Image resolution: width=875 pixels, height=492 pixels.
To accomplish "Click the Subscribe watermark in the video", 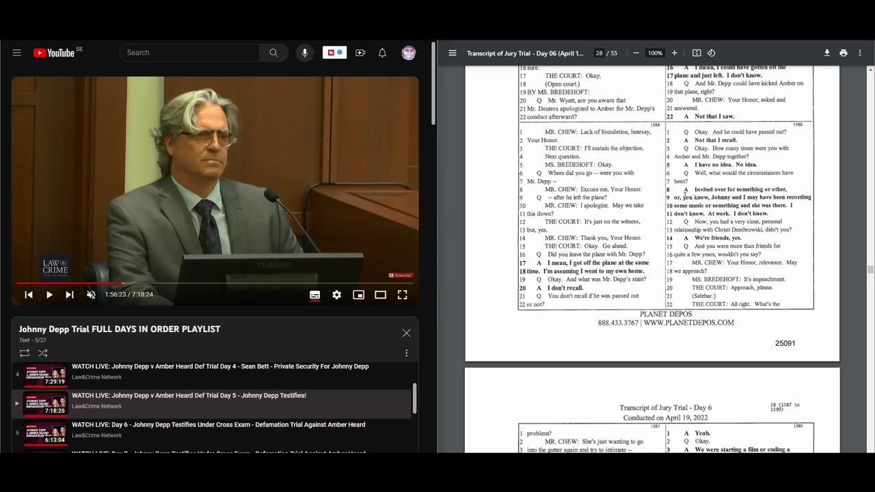I will [400, 275].
